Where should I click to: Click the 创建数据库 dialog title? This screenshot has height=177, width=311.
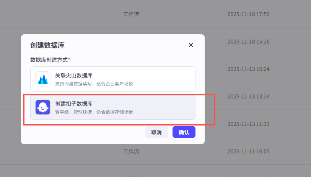47,45
